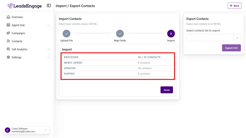Click the Import step 3 circle
Viewport: 246px width, 138px height.
point(171,34)
